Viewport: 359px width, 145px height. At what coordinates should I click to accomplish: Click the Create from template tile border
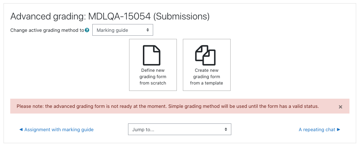pyautogui.click(x=207, y=65)
